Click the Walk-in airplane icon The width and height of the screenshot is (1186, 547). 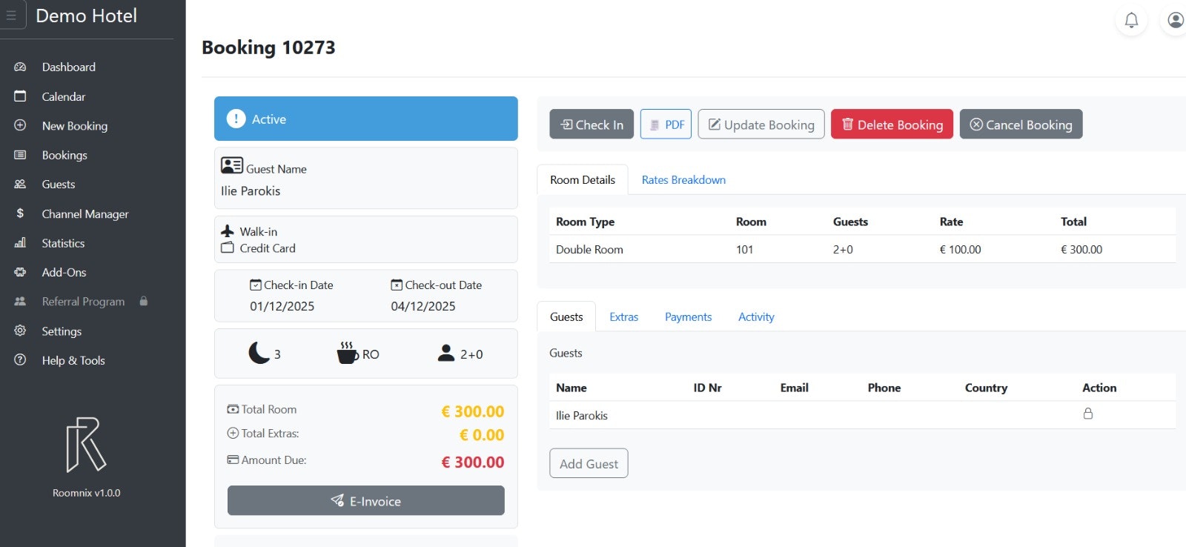(228, 231)
